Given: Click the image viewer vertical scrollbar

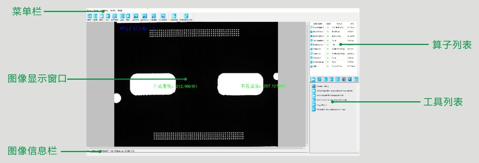Looking at the screenshot, I should pos(307,84).
